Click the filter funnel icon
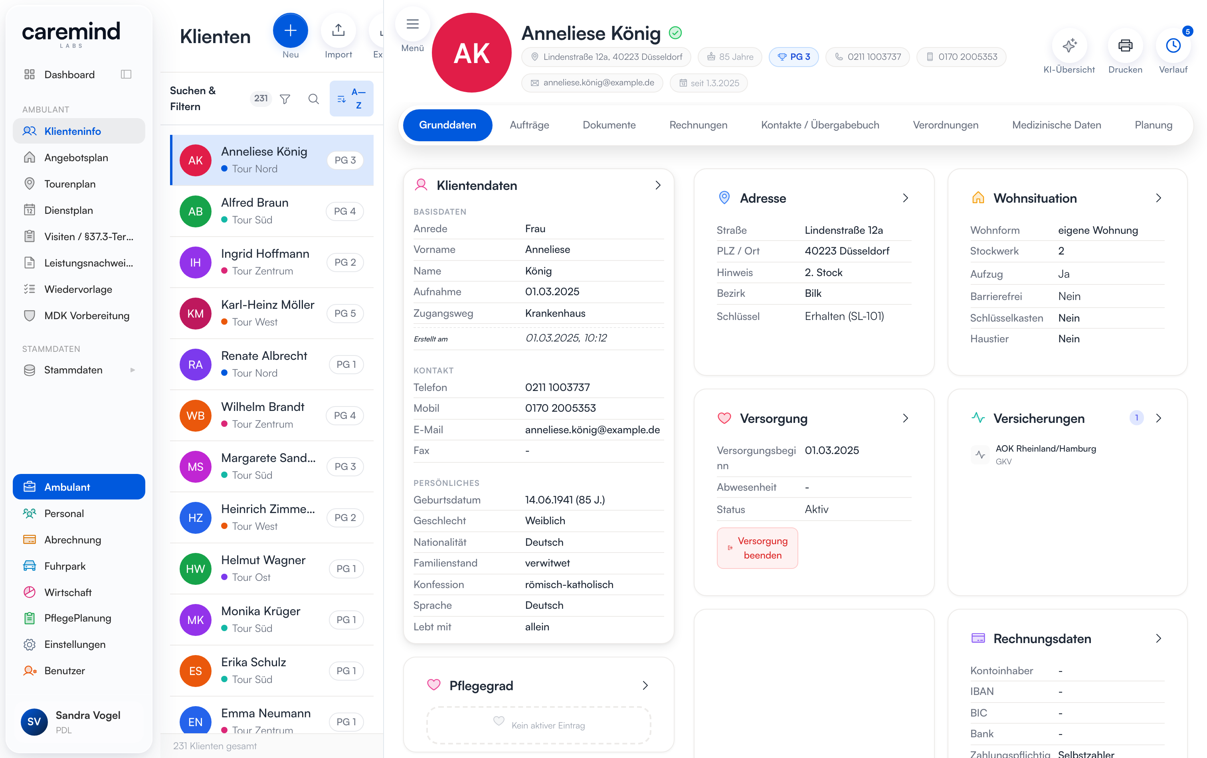The image size is (1207, 758). [x=285, y=99]
